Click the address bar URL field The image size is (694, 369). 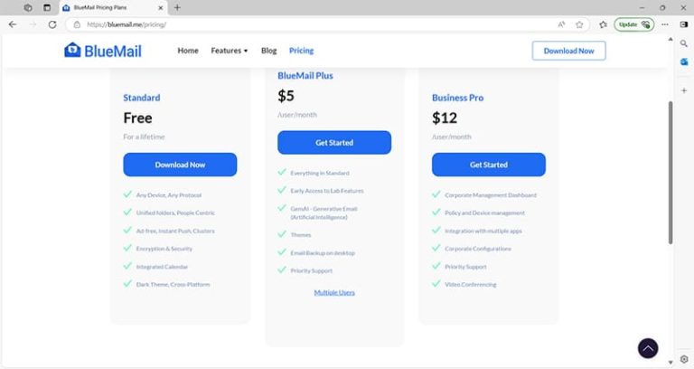tap(316, 24)
